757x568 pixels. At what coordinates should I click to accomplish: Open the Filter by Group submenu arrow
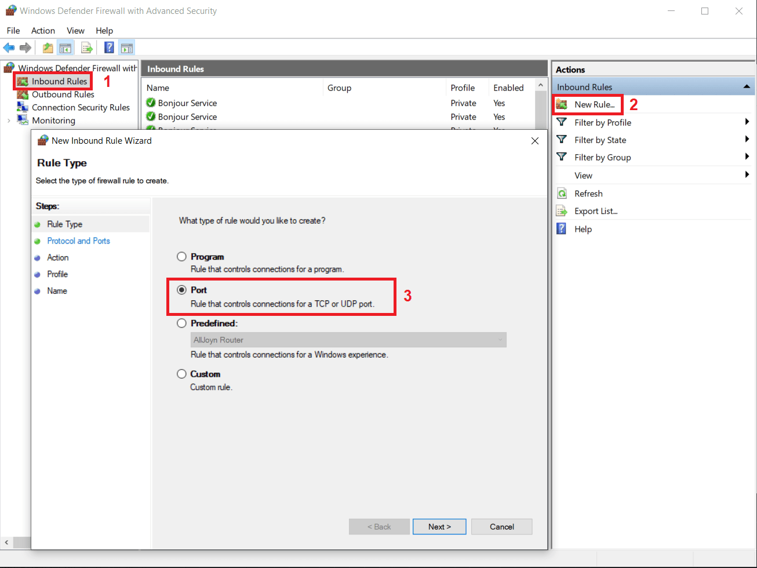(747, 157)
